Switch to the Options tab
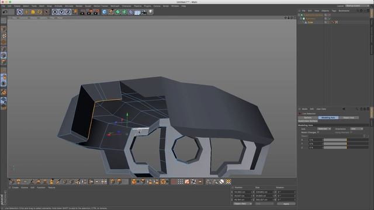Image resolution: width=374 pixels, height=210 pixels. (x=308, y=118)
